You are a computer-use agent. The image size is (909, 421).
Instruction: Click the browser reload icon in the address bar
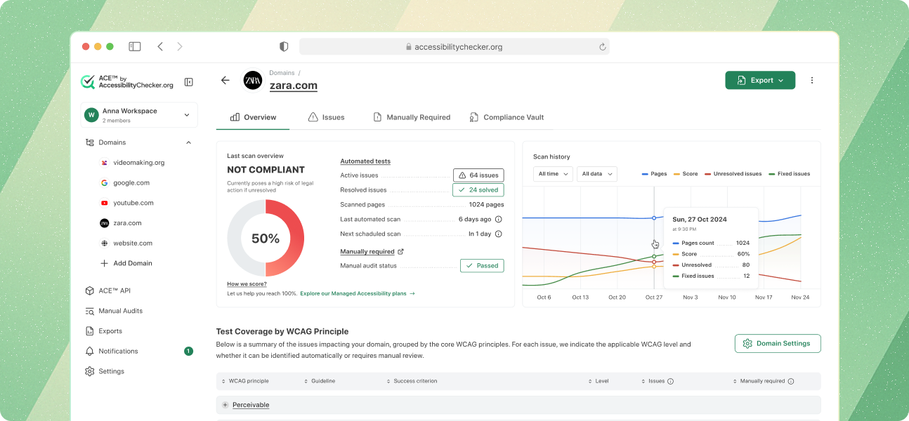[602, 47]
